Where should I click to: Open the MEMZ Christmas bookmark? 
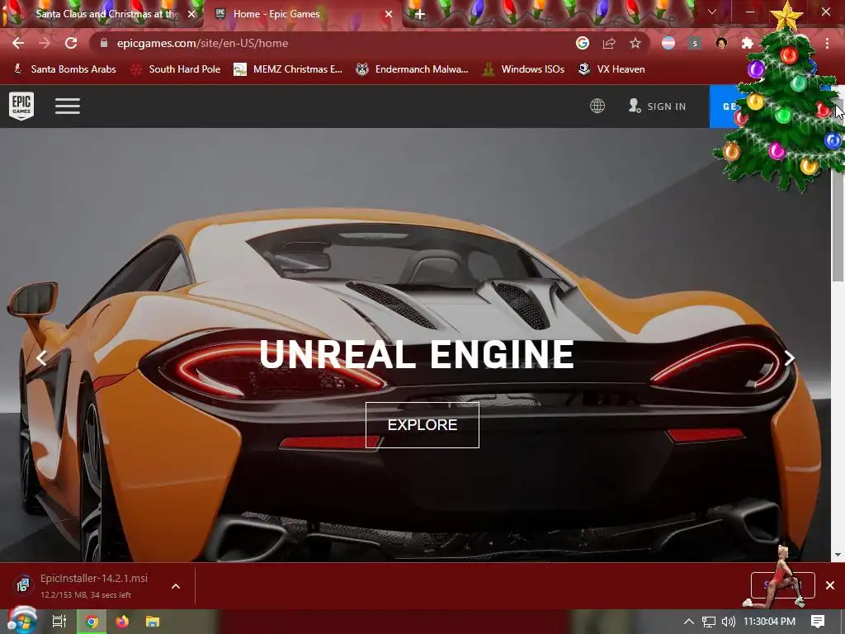pos(288,69)
